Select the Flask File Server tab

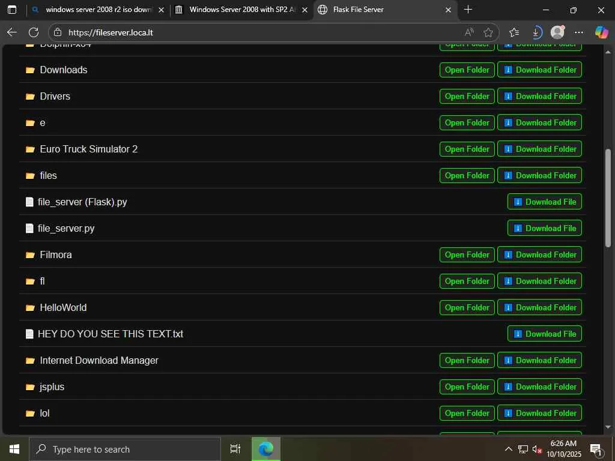pos(384,10)
